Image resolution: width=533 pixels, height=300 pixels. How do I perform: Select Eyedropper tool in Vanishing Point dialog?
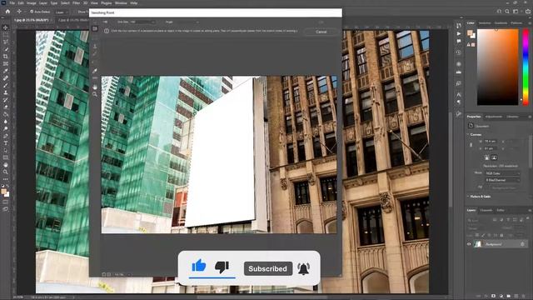[x=95, y=71]
